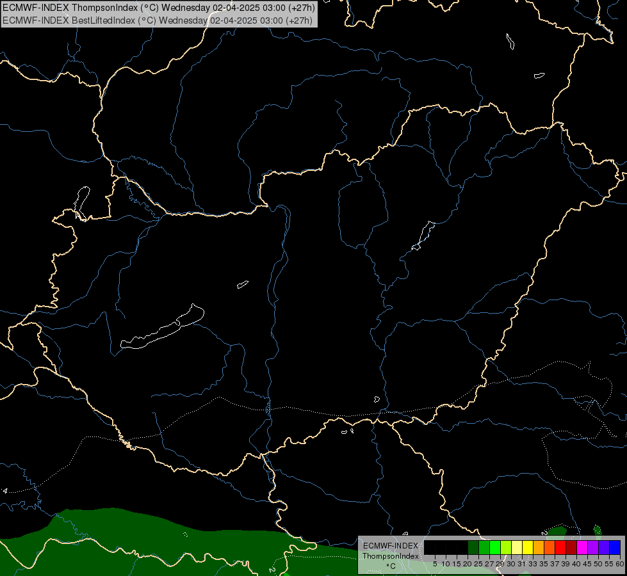This screenshot has width=627, height=576.
Task: Select the orange-red 35–37 legend swatch
Action: coord(550,547)
